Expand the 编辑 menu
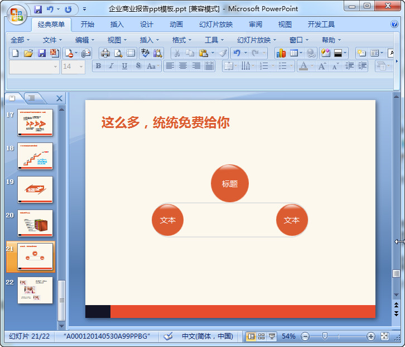Screen dimensions: 405x347 pyautogui.click(x=84, y=40)
